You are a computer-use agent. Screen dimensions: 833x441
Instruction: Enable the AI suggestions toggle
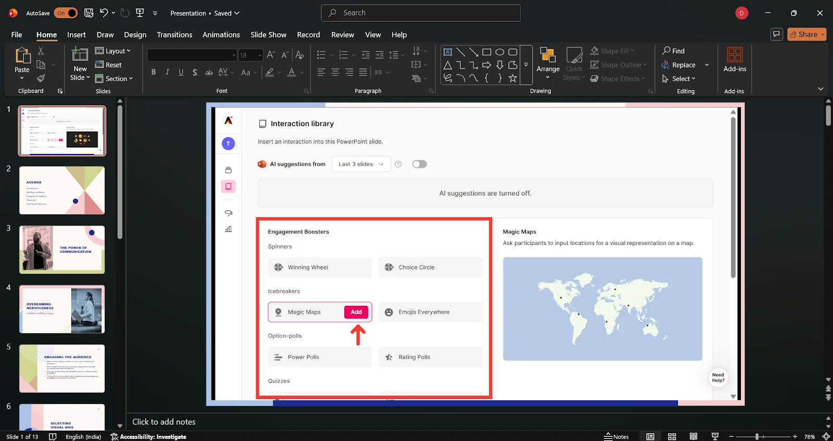point(419,164)
